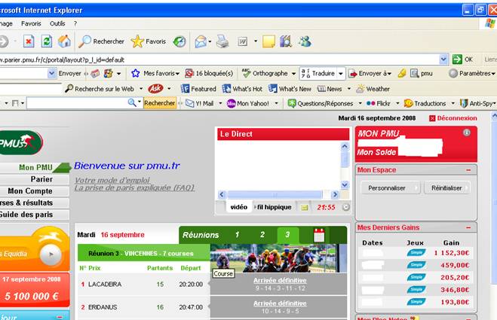This screenshot has height=320, width=497.
Task: Open Questions/Réponses toolbar item
Action: (321, 103)
